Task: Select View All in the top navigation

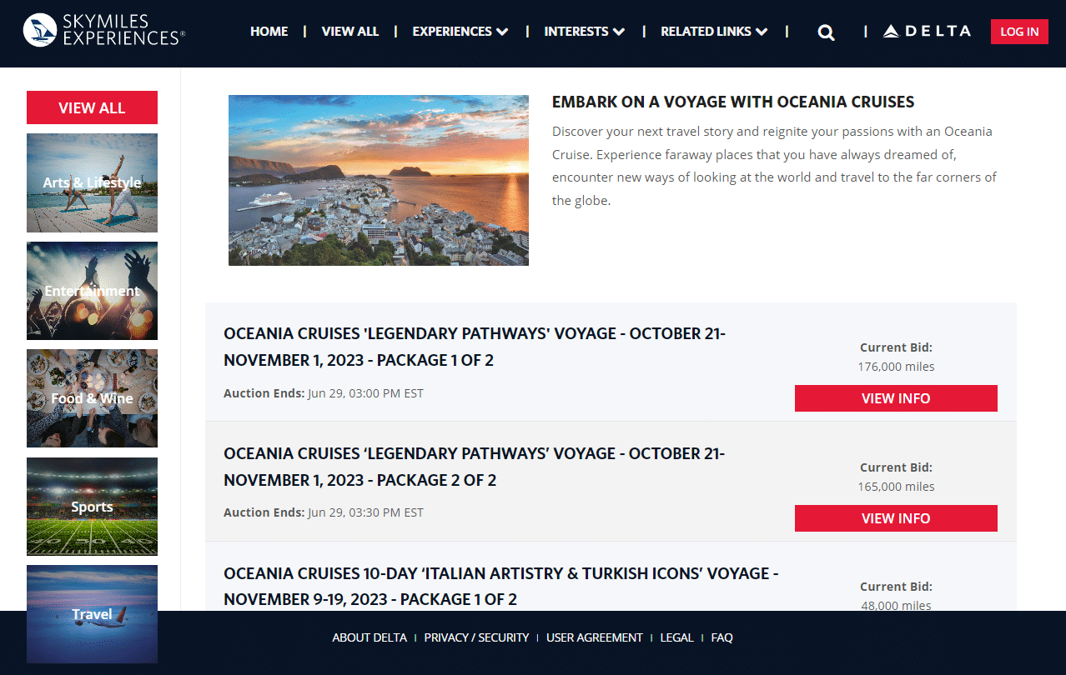Action: coord(349,32)
